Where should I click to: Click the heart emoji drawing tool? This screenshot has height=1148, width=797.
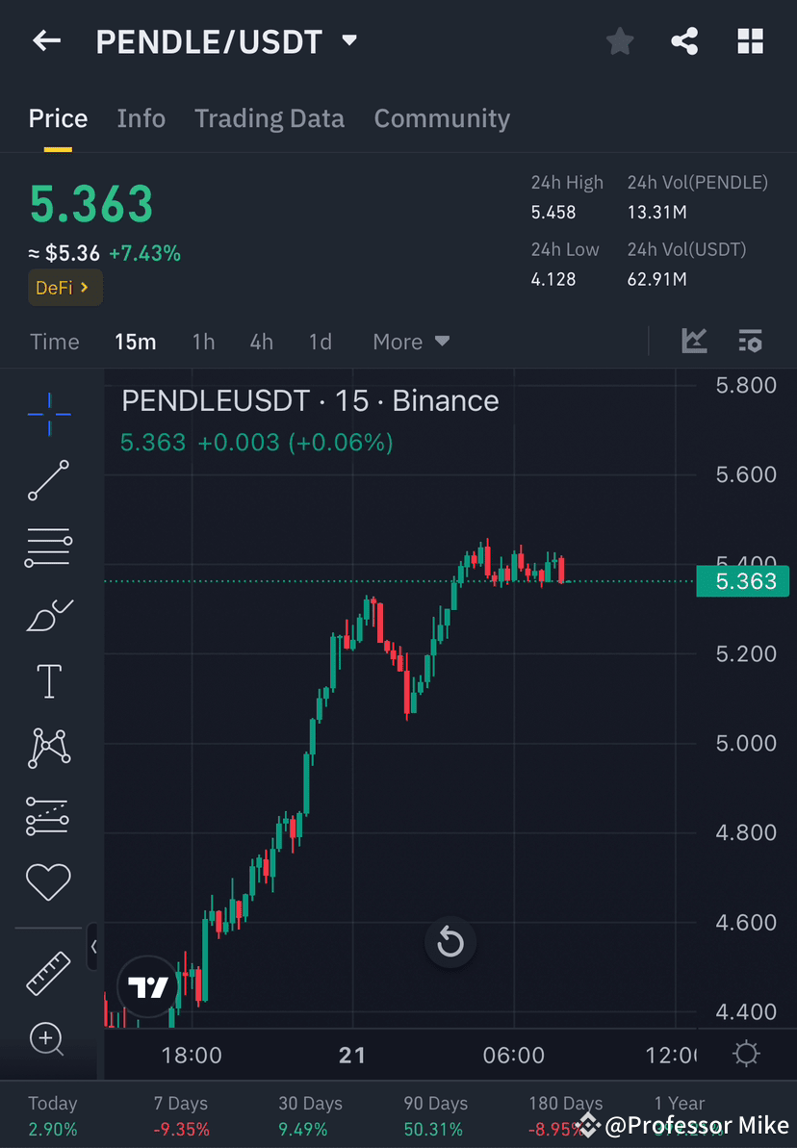tap(47, 881)
